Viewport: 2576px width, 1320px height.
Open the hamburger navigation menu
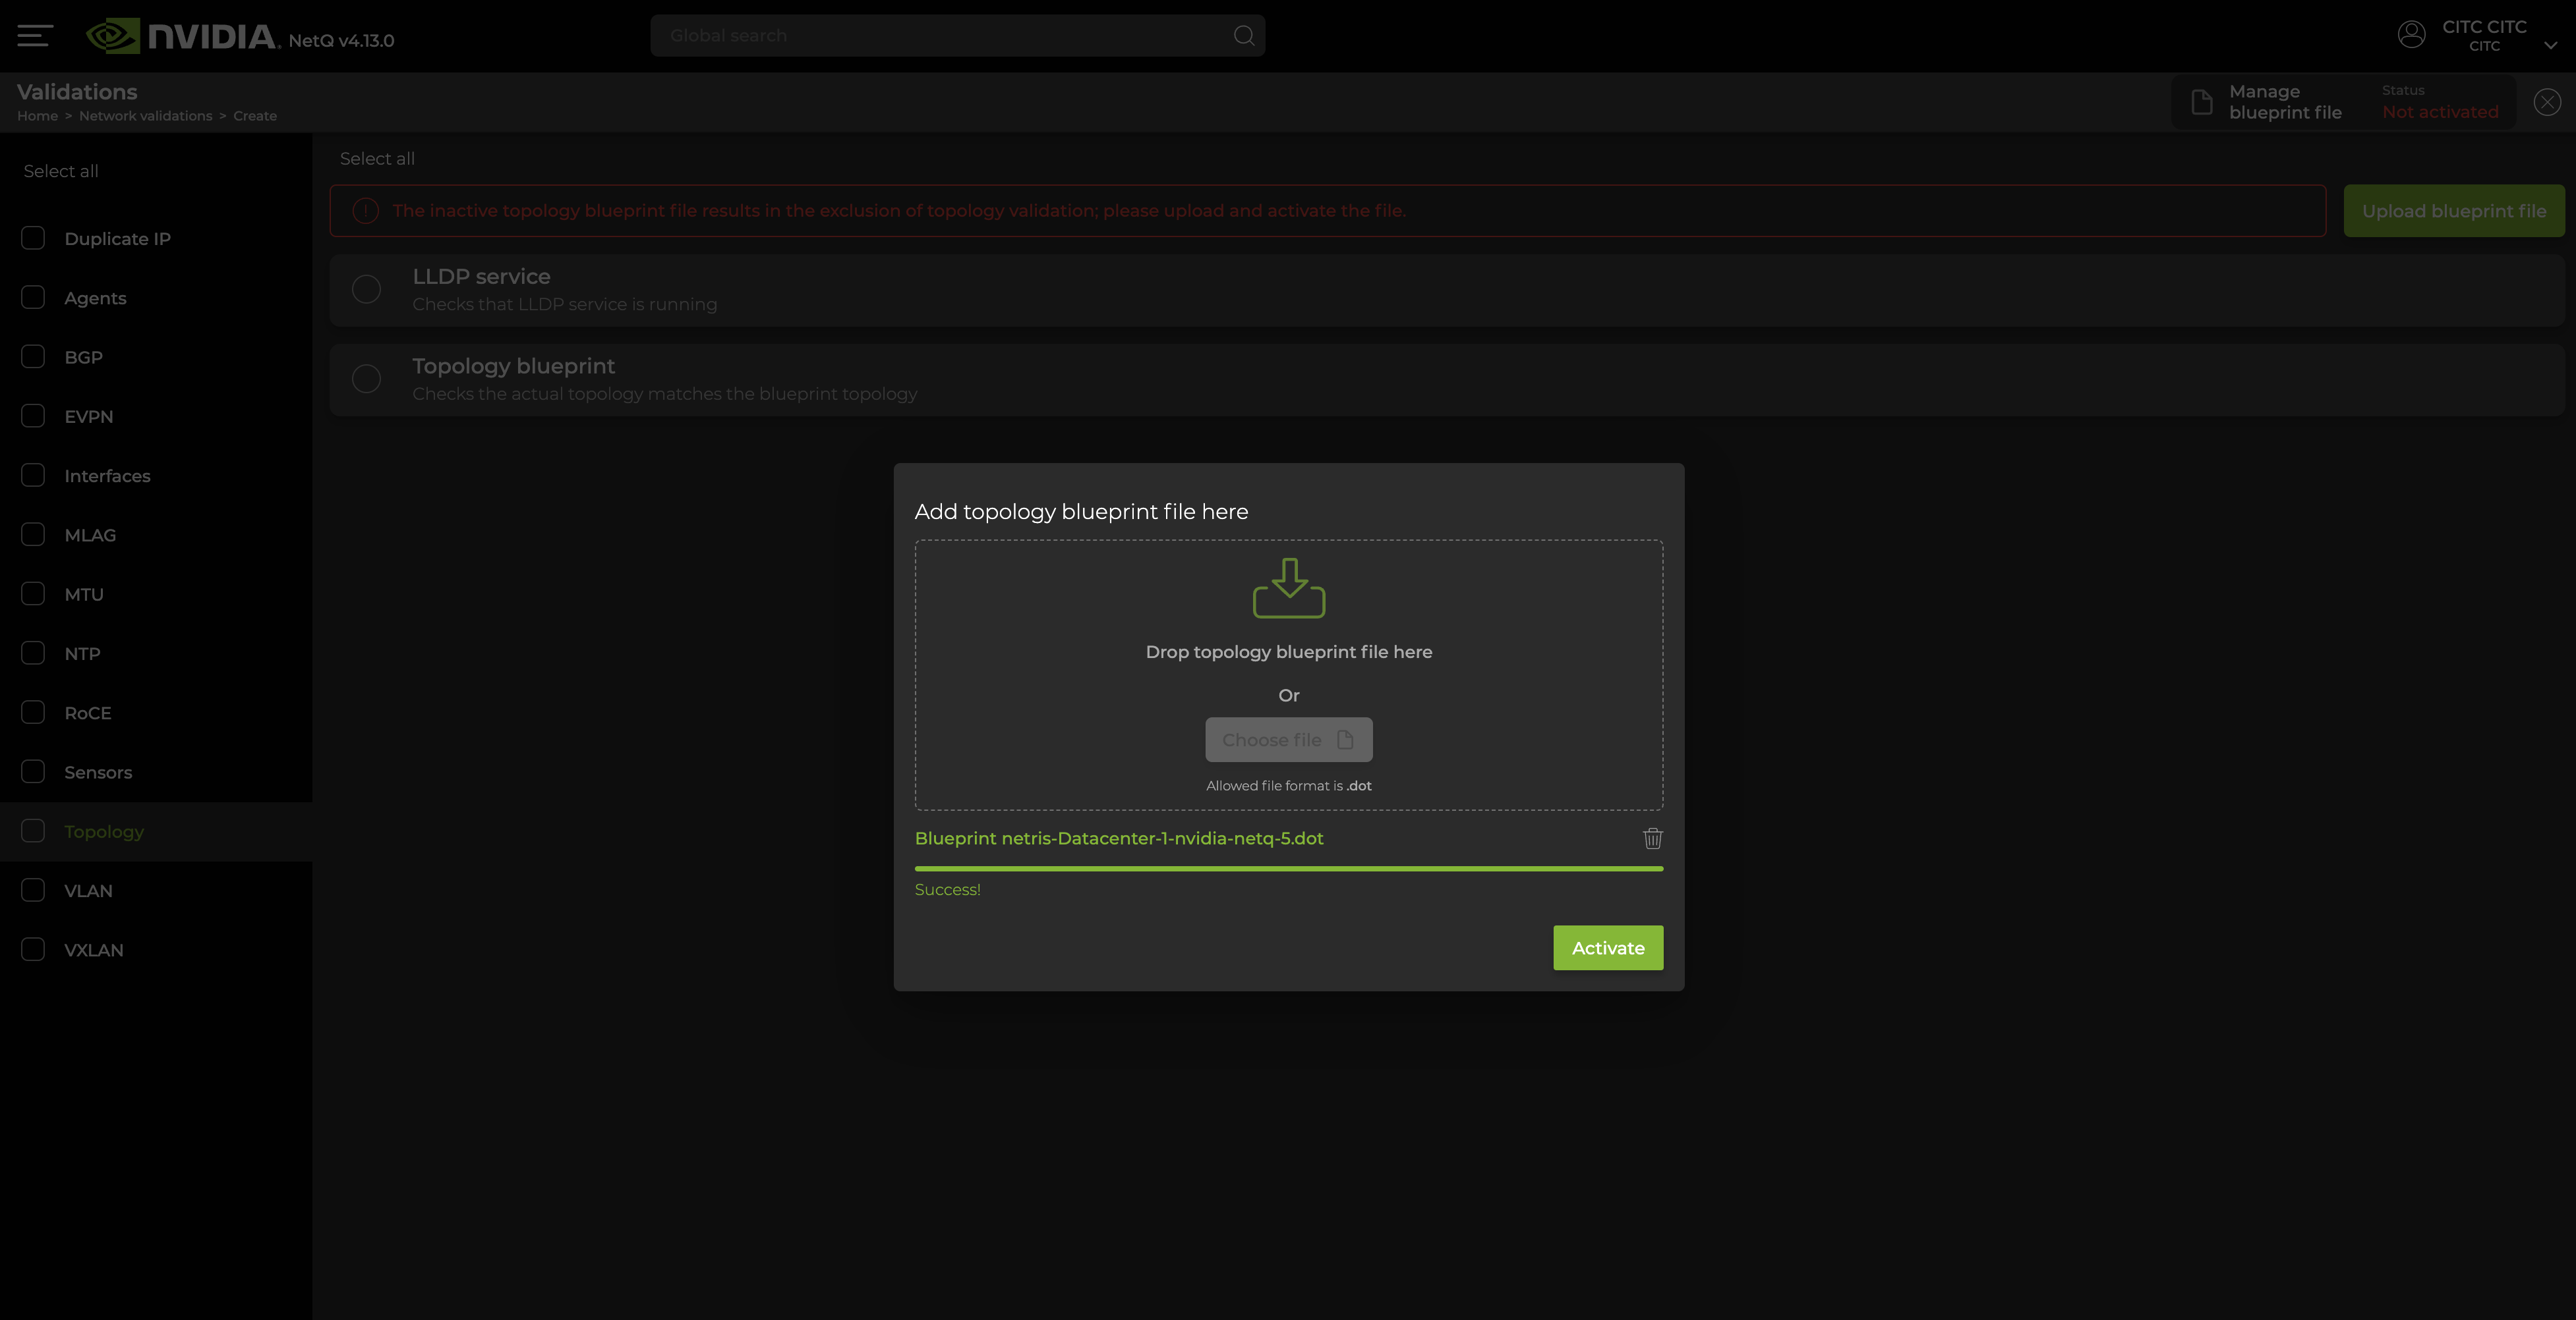coord(35,36)
